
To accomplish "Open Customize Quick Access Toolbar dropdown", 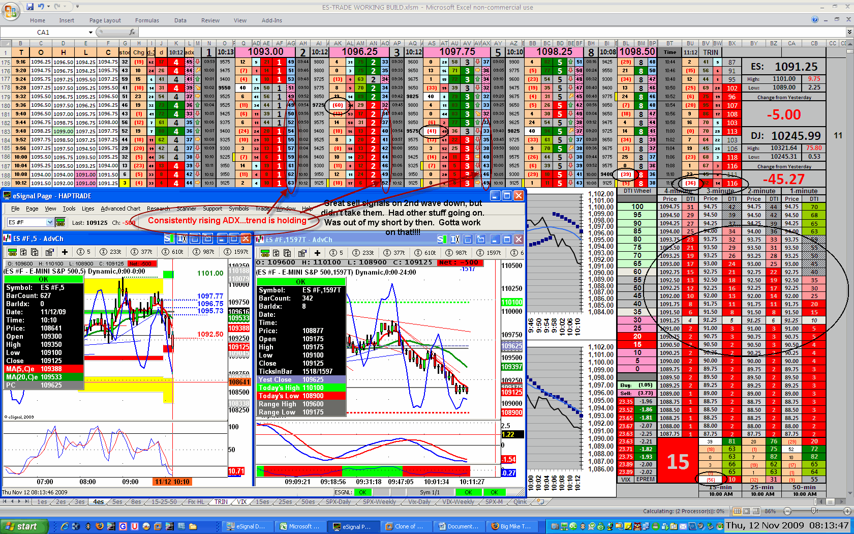I will pyautogui.click(x=77, y=7).
